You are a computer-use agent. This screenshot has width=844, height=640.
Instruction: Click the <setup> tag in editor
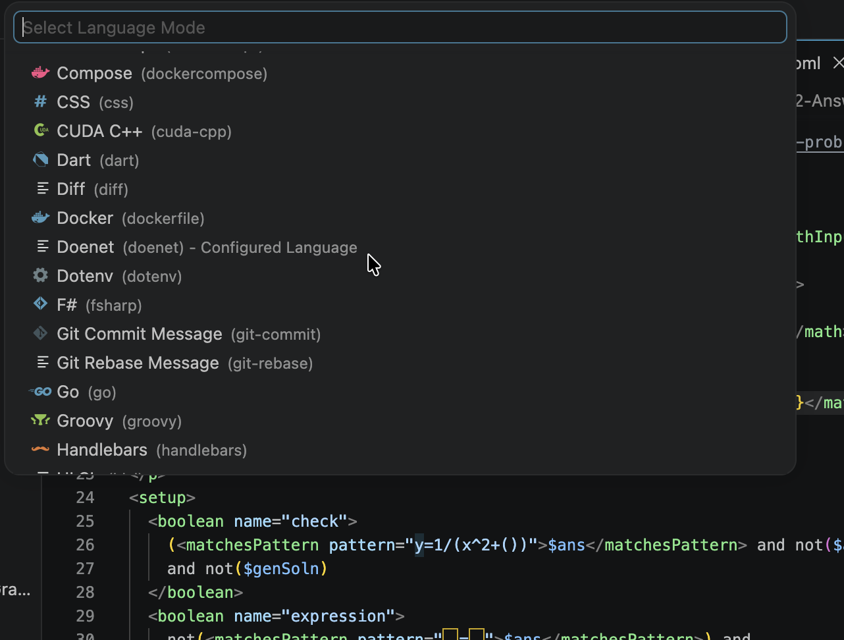tap(163, 497)
